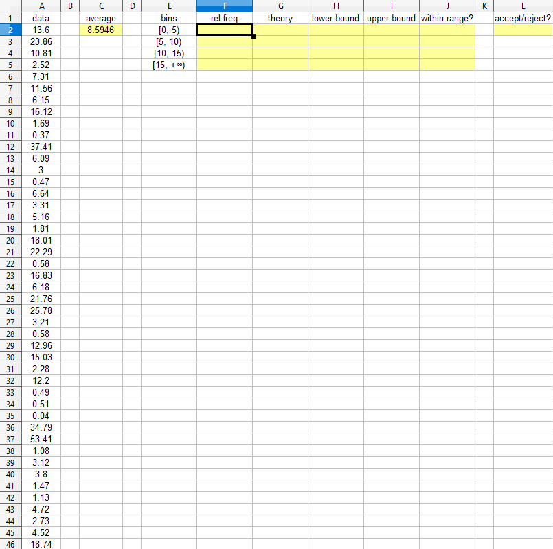Screen dimensions: 553x549
Task: Select column F header
Action: 225,6
